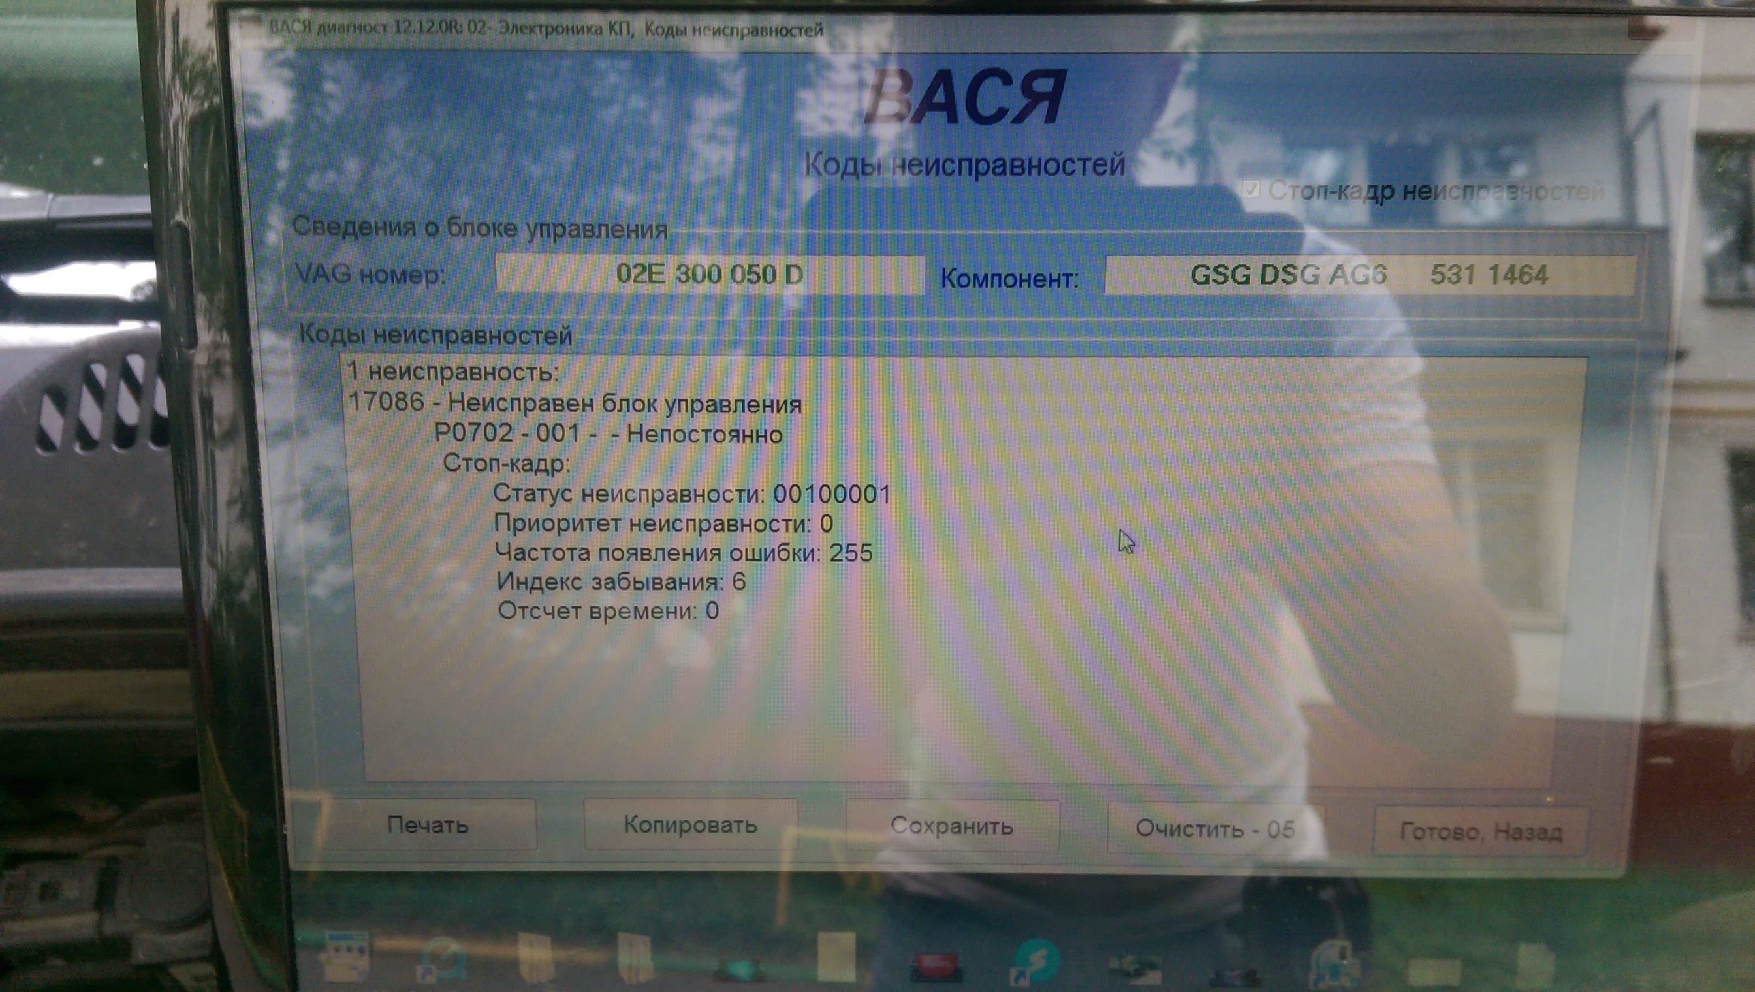Click the VAG номер field 02E 300 050 D

pos(709,275)
